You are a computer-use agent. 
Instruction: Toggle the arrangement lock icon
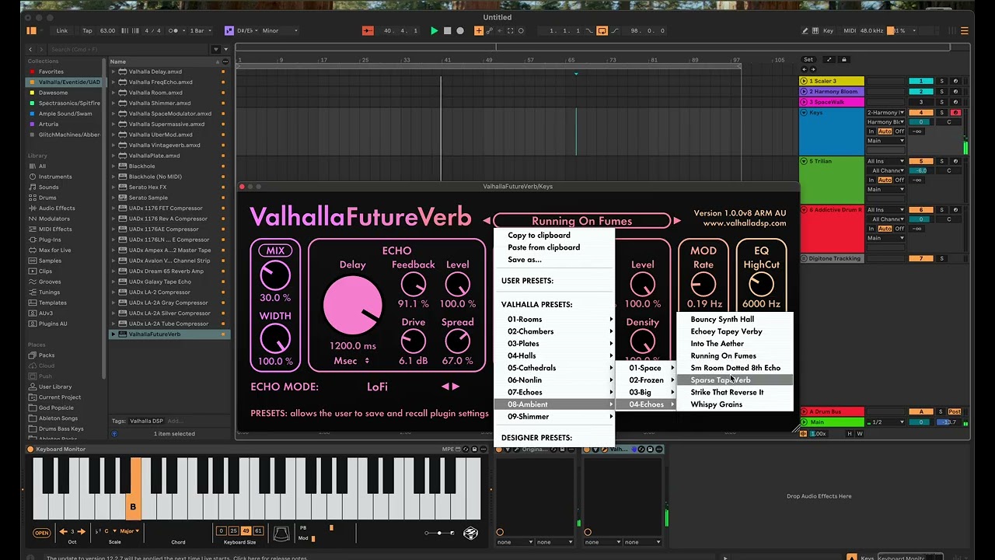coord(843,60)
